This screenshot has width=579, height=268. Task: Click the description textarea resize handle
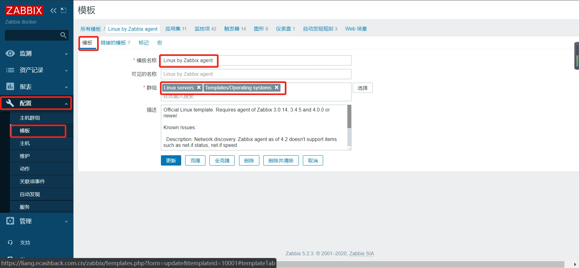350,148
